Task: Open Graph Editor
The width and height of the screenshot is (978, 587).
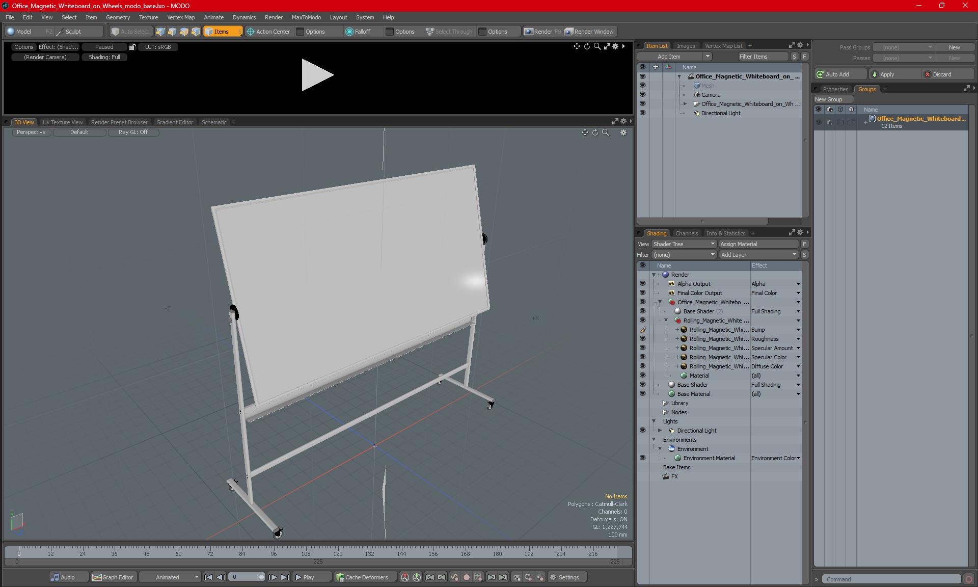Action: [x=113, y=577]
